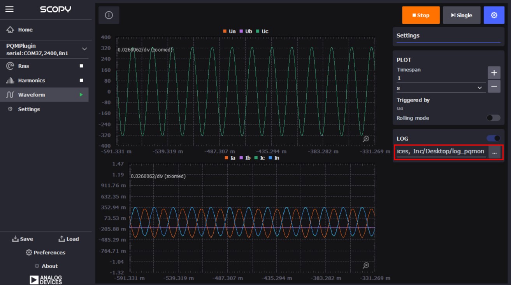Screen dimensions: 511x285
Task: Trigger a Single capture
Action: (462, 15)
